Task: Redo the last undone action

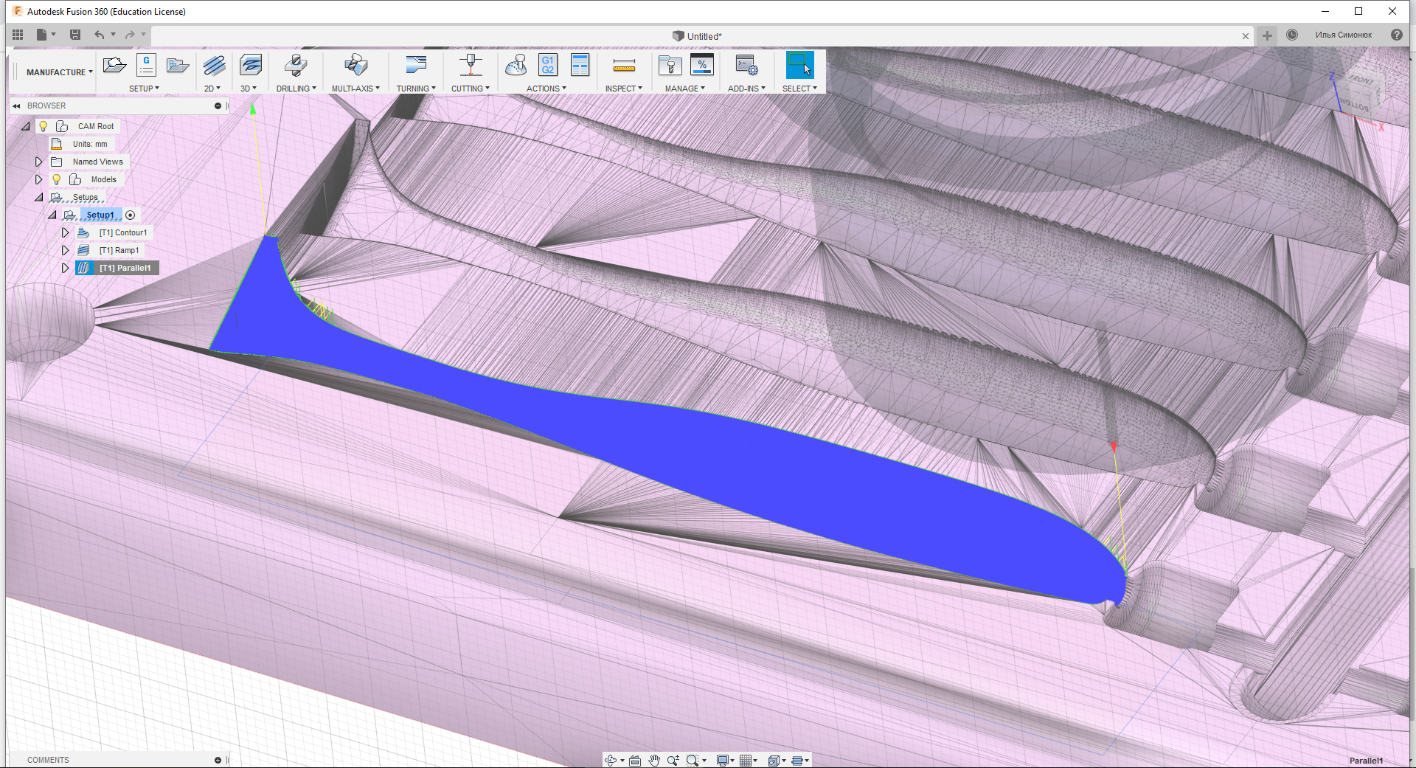Action: pos(130,35)
